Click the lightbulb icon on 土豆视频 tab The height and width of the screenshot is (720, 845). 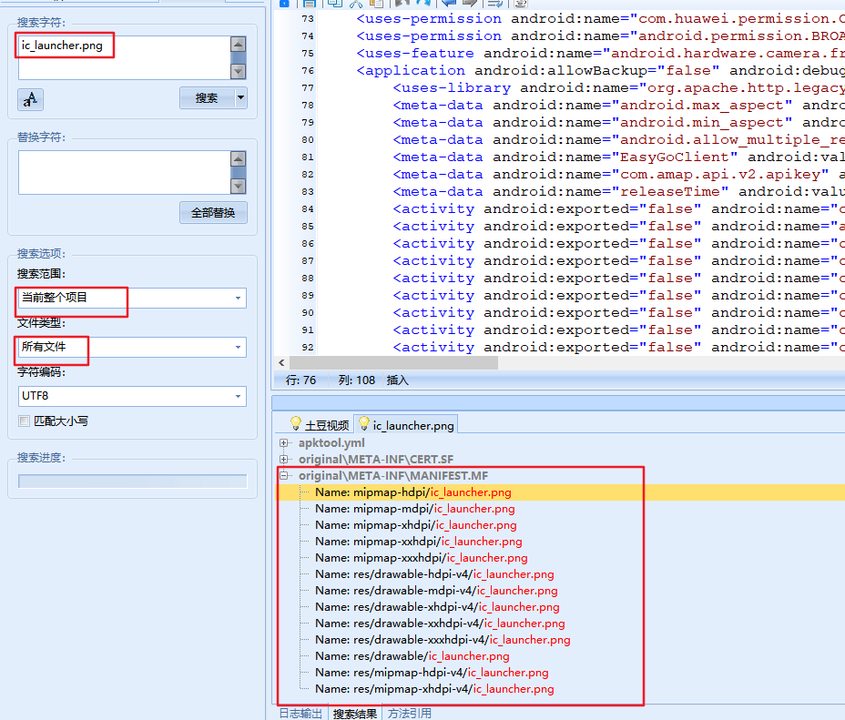[295, 423]
